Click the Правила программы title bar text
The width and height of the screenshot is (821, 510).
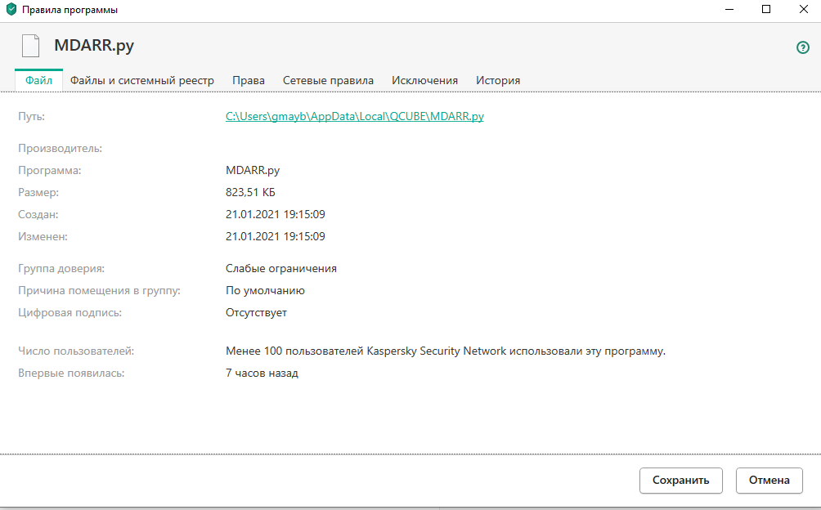[70, 10]
